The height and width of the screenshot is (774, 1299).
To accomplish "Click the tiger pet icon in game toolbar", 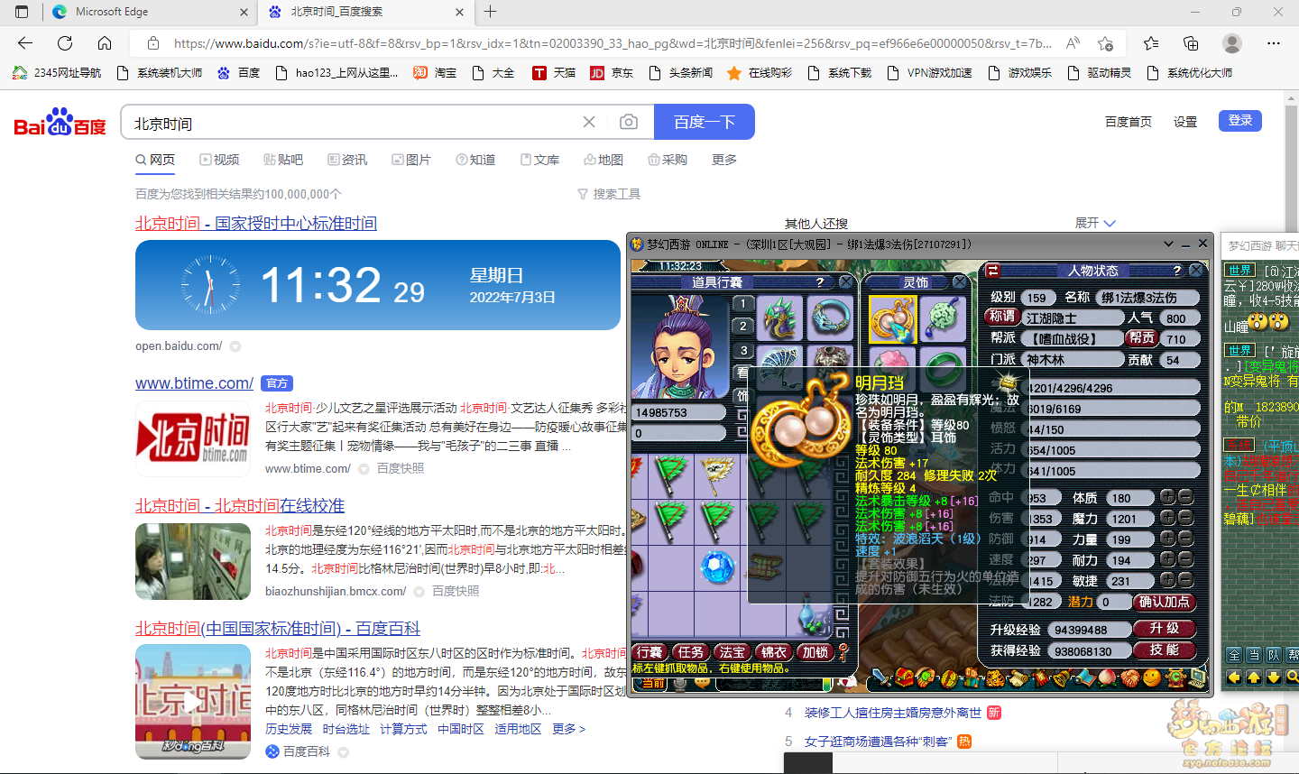I will point(995,677).
